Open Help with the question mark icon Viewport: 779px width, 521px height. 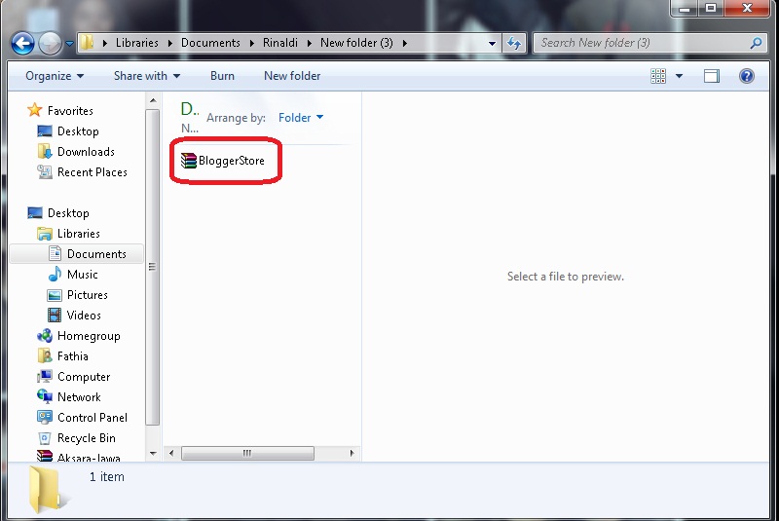click(746, 76)
